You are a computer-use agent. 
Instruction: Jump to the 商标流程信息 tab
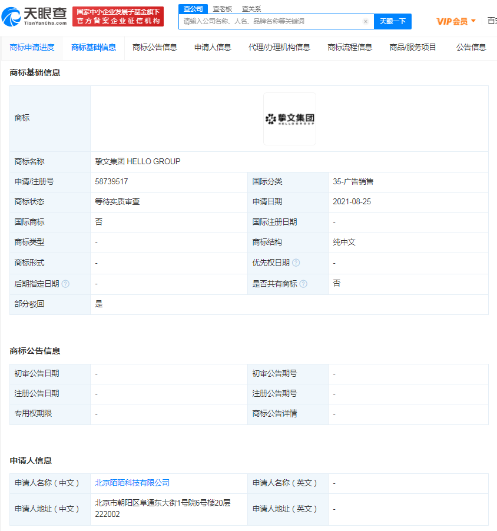coord(350,48)
